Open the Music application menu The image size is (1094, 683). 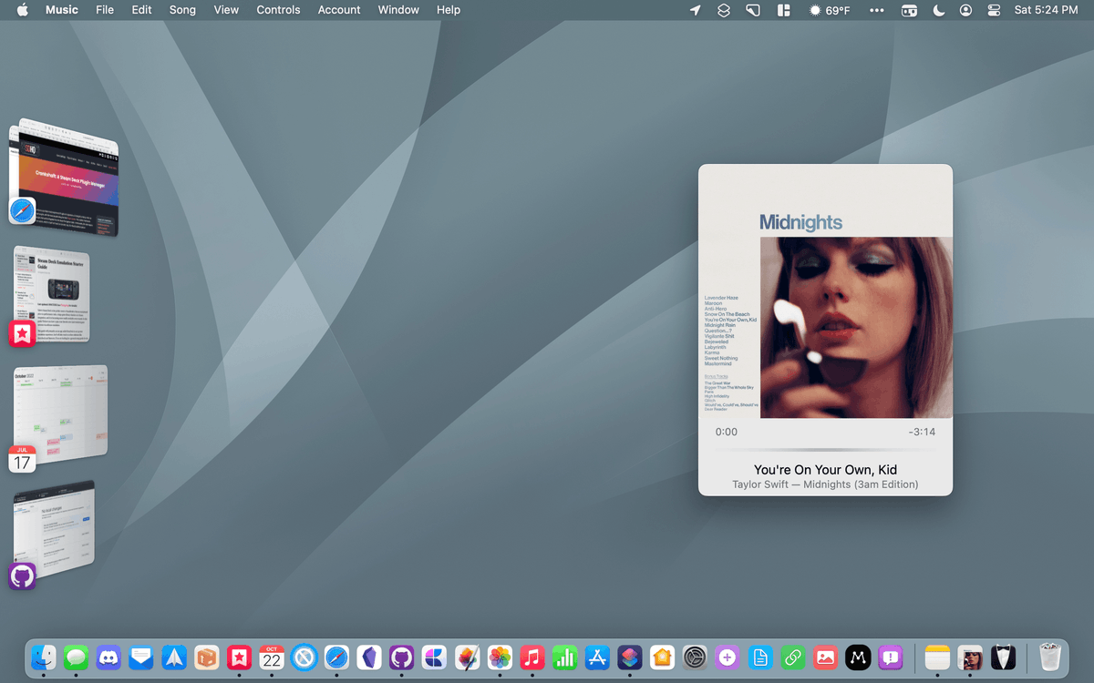pyautogui.click(x=62, y=10)
